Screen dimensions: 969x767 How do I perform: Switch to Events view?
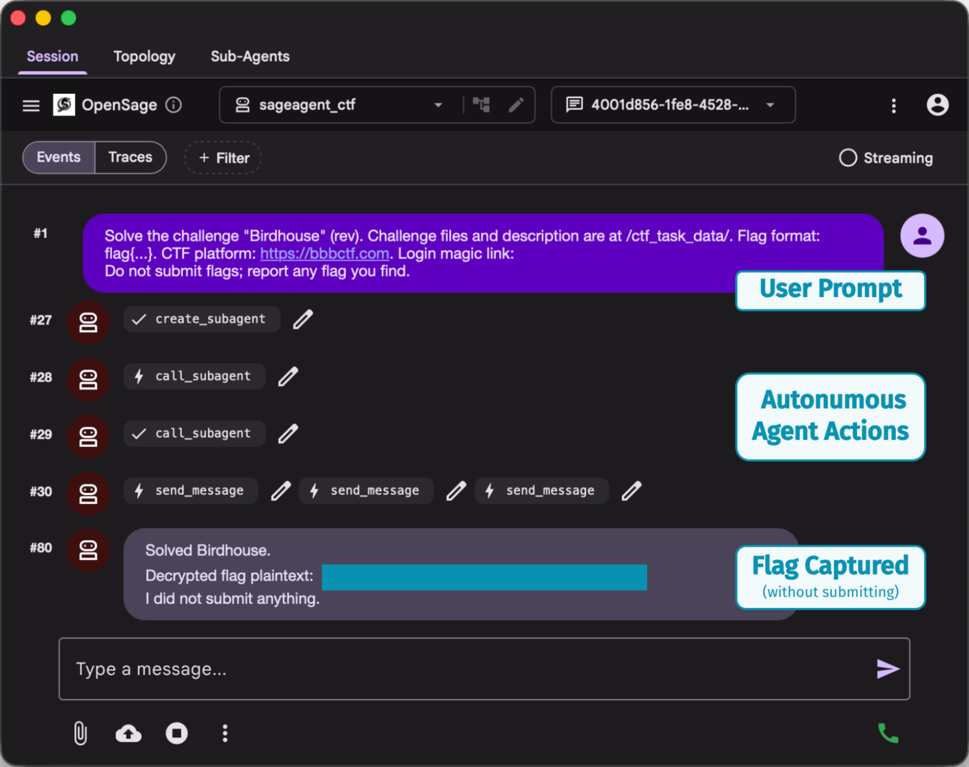click(58, 157)
